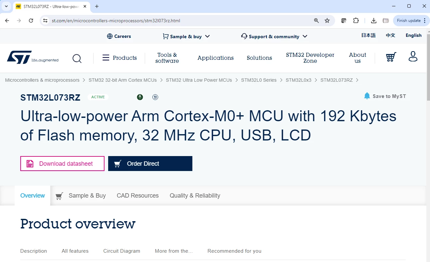Click the green ECOPACK leaf badge icon
This screenshot has width=430, height=262.
(x=140, y=97)
